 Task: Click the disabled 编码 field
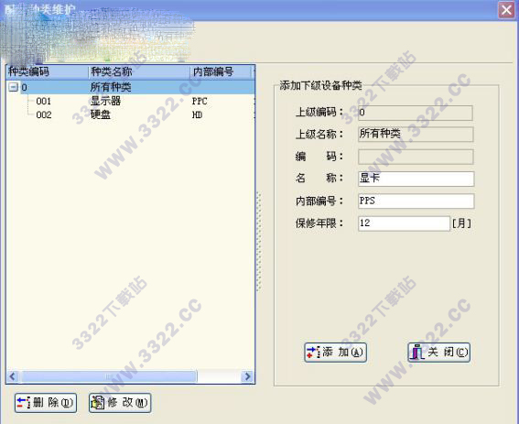pyautogui.click(x=416, y=157)
